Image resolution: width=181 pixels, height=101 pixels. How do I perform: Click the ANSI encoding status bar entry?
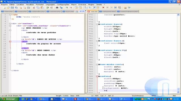click(154, 96)
